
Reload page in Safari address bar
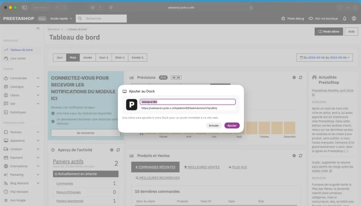(x=251, y=8)
